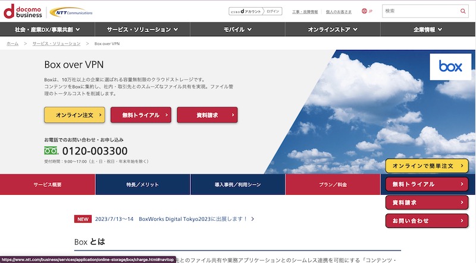
Task: Click the JP language selector
Action: [x=370, y=11]
